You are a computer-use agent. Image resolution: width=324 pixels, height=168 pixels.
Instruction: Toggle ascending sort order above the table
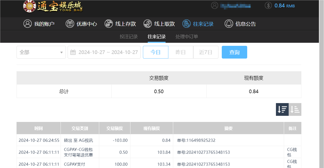pos(295,109)
